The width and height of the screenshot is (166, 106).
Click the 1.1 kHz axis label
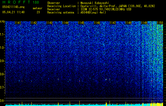coord(2,34)
